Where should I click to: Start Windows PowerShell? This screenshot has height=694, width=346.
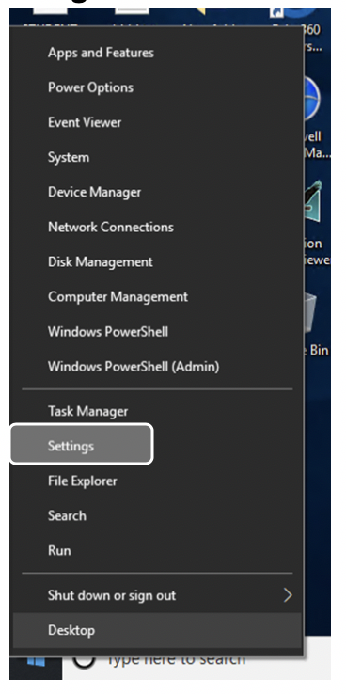tap(157, 332)
